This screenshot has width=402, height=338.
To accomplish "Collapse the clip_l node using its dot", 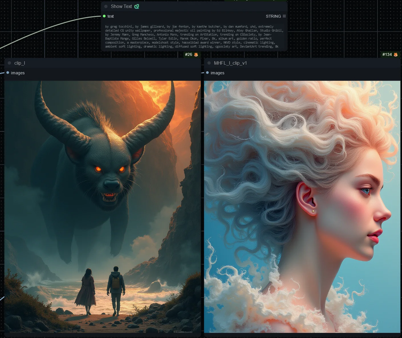I will click(x=9, y=63).
